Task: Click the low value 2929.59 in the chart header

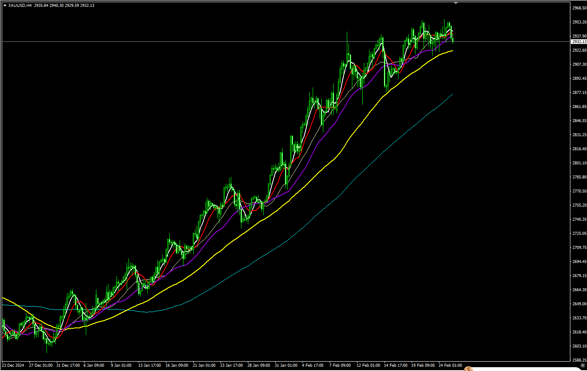Action: [72, 6]
